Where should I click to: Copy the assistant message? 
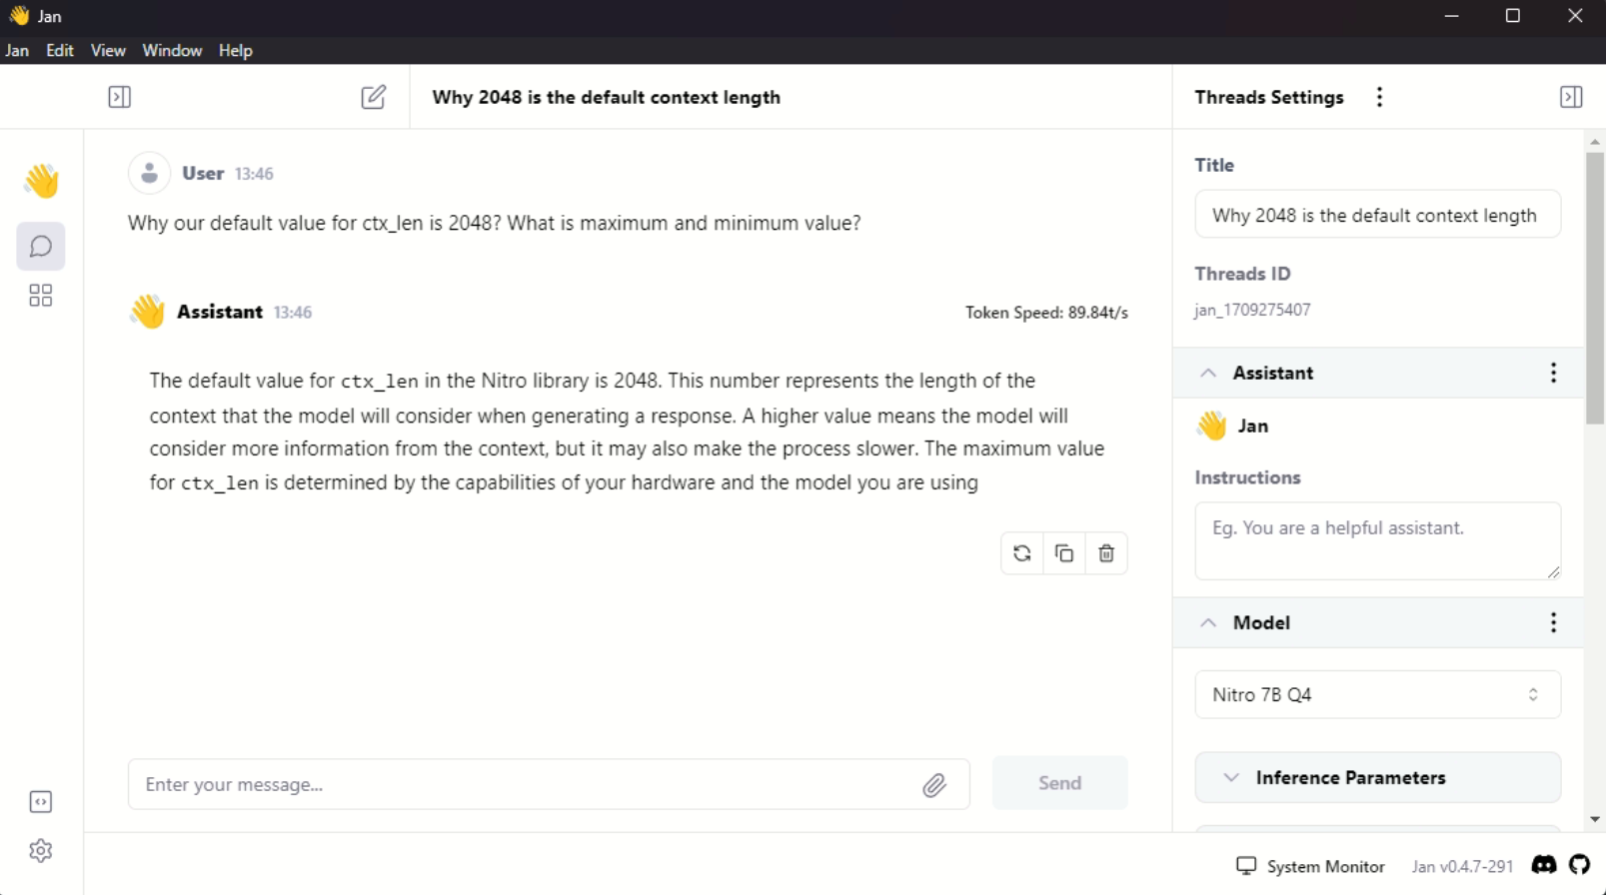(x=1064, y=553)
